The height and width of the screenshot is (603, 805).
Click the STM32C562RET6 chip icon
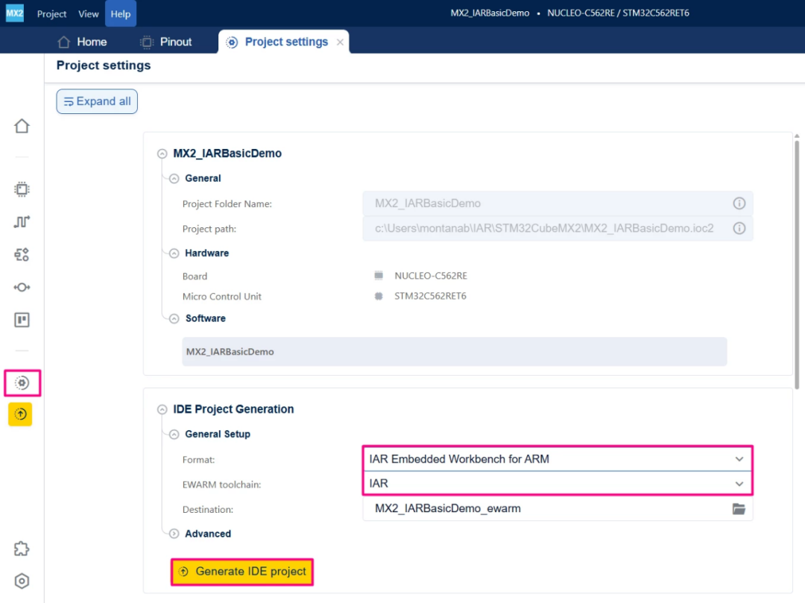coord(379,296)
